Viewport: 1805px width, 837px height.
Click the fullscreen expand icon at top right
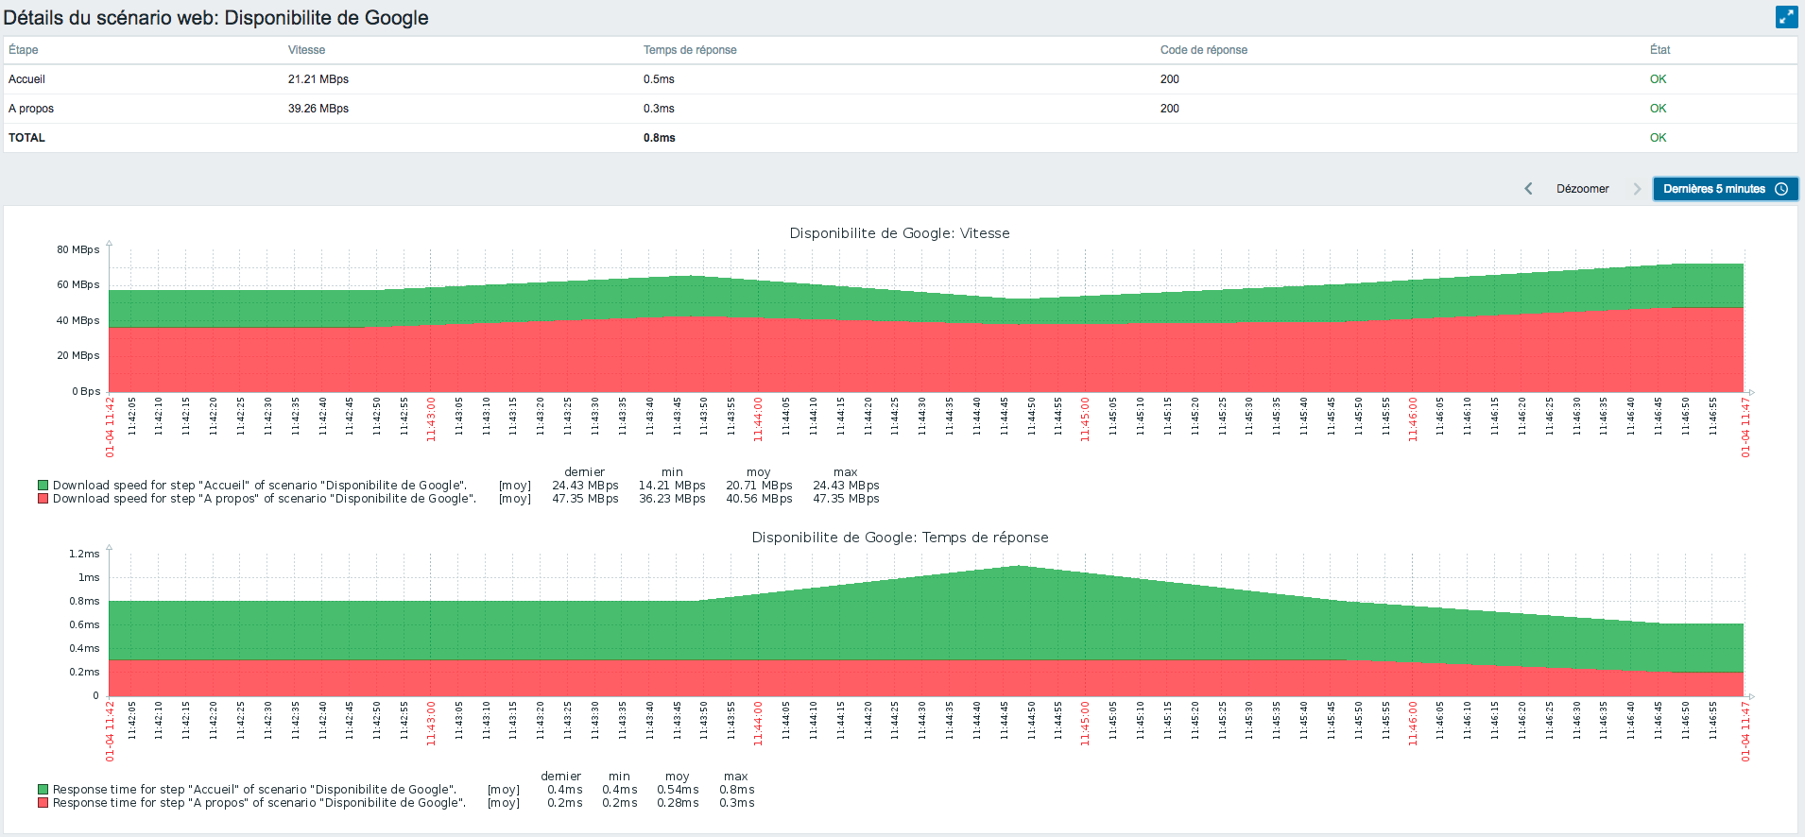[x=1786, y=17]
